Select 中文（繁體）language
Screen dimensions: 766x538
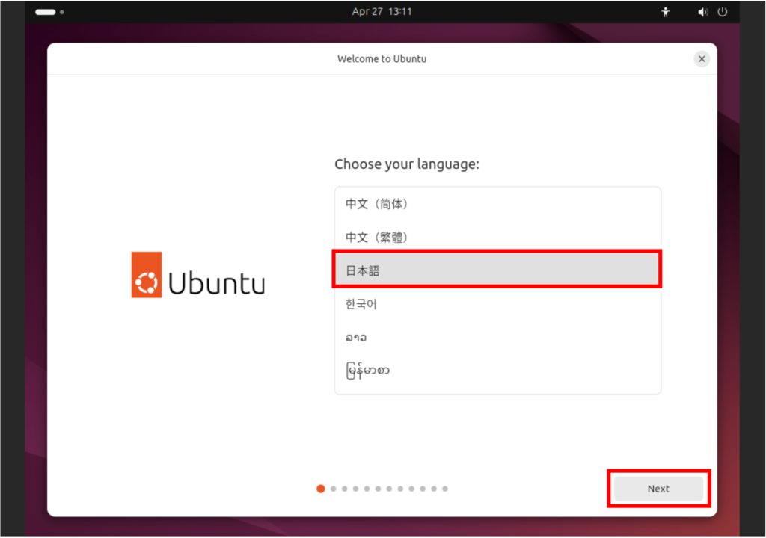(497, 238)
